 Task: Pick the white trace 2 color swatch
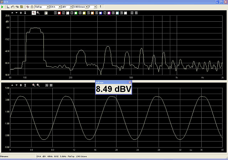pyautogui.click(x=68, y=13)
